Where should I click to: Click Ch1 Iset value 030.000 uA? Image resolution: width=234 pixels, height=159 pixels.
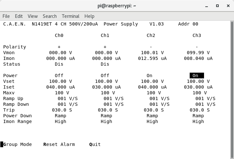[106, 87]
